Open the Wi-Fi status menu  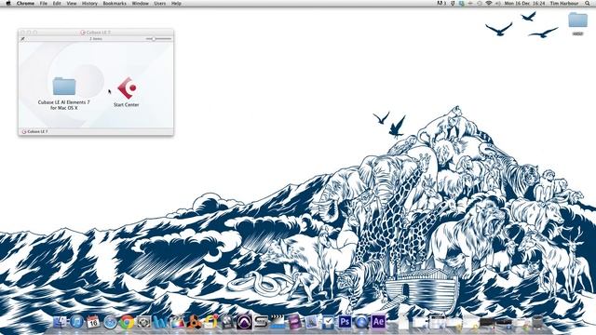click(x=489, y=3)
